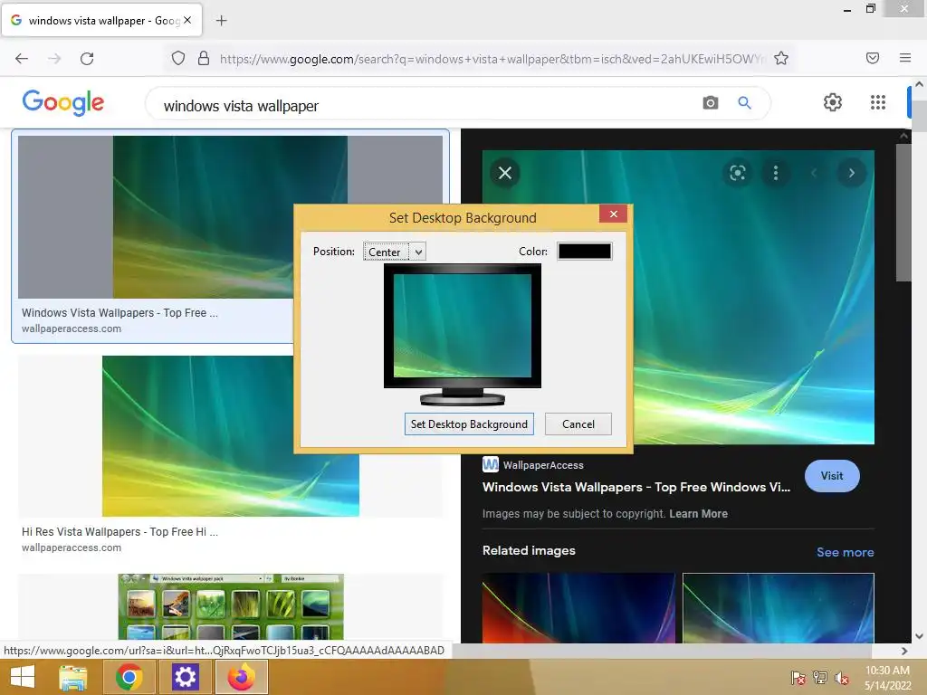927x695 pixels.
Task: Open WallpaperAccess site icon in preview
Action: click(491, 464)
